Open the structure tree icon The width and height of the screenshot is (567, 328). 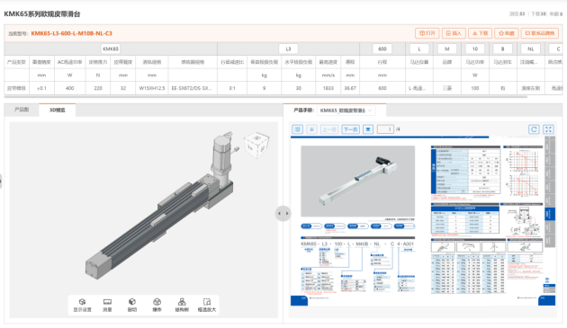click(182, 305)
